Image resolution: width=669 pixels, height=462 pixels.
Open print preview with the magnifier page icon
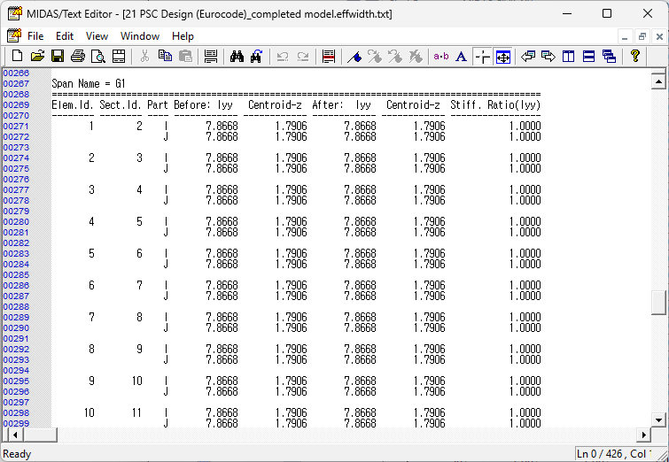click(x=98, y=56)
